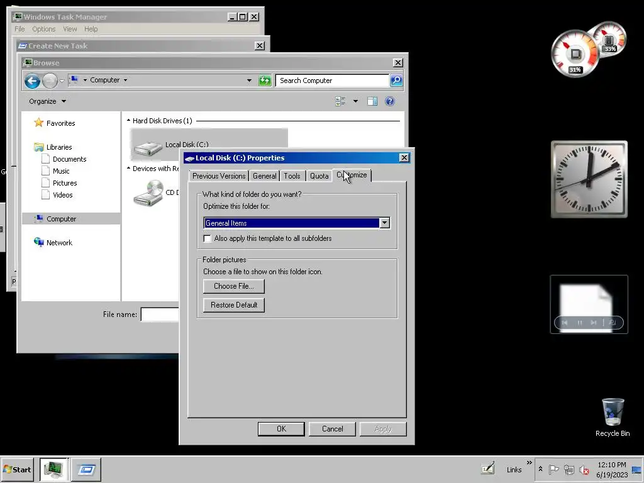Confirm Properties dialog with OK
Viewport: 644px width, 483px height.
click(281, 429)
